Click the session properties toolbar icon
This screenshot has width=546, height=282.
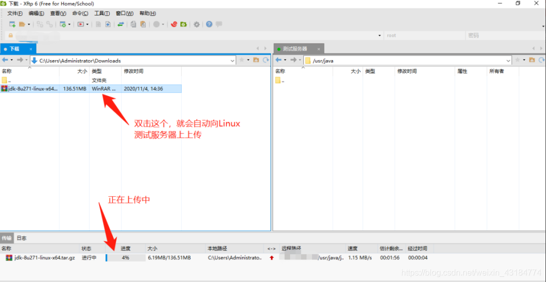coord(63,24)
